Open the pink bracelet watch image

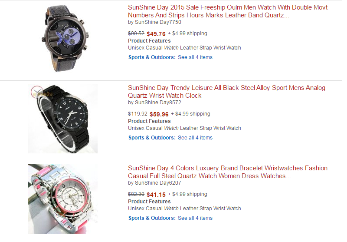point(63,199)
